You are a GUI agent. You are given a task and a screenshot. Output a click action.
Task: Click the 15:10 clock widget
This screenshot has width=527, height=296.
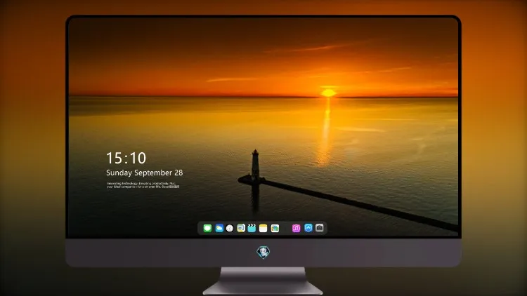[x=126, y=158]
